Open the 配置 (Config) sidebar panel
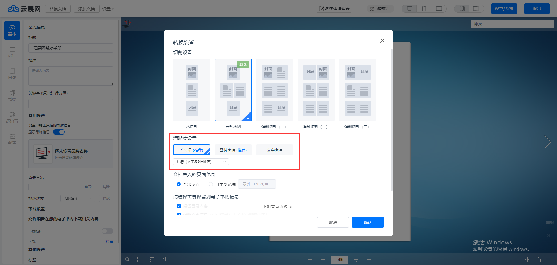The width and height of the screenshot is (557, 265). (x=12, y=139)
